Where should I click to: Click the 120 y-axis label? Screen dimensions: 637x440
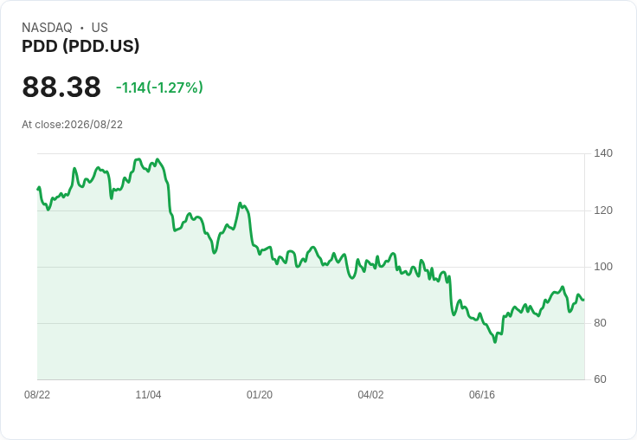click(603, 210)
